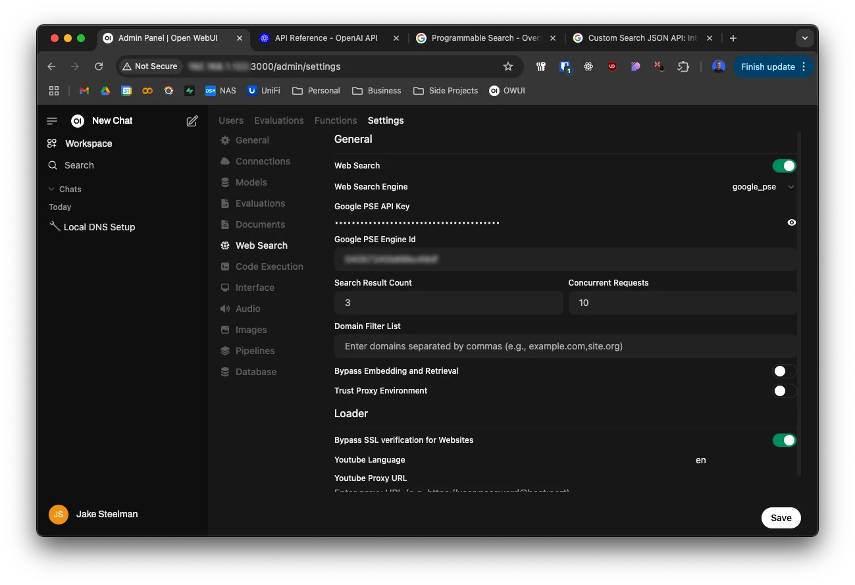The image size is (855, 585).
Task: Enable Bypass Embedding and Retrieval toggle
Action: tap(785, 371)
